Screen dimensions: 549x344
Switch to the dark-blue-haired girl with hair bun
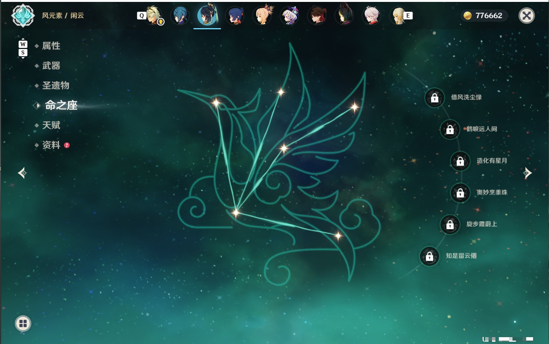point(235,16)
